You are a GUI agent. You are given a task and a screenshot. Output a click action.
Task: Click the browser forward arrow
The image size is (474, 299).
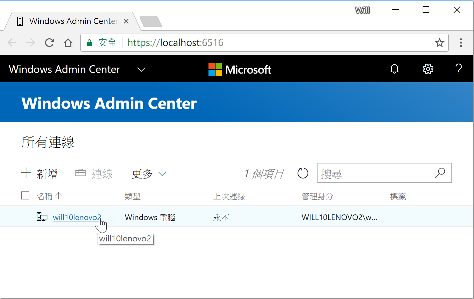31,43
